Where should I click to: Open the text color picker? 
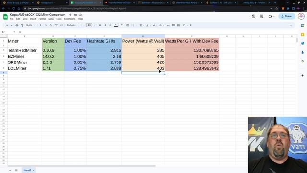pos(116,25)
